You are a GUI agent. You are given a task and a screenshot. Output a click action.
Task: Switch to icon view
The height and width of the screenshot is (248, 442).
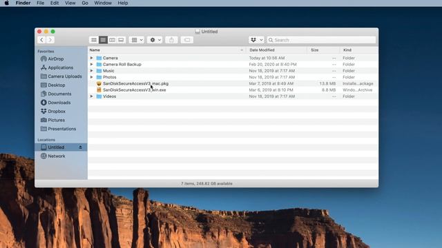click(94, 40)
